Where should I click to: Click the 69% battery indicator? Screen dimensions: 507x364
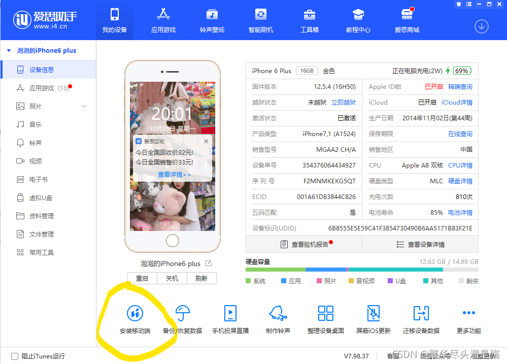pos(462,71)
